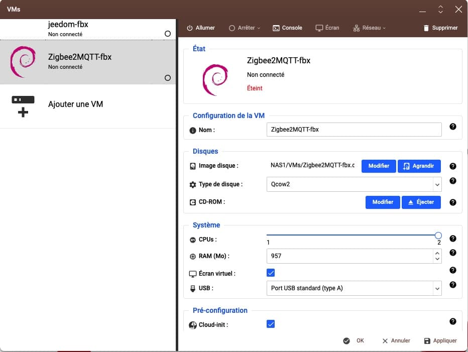Eject the CD-ROM with Éjecter
Screen dimensions: 468x352
click(x=421, y=202)
